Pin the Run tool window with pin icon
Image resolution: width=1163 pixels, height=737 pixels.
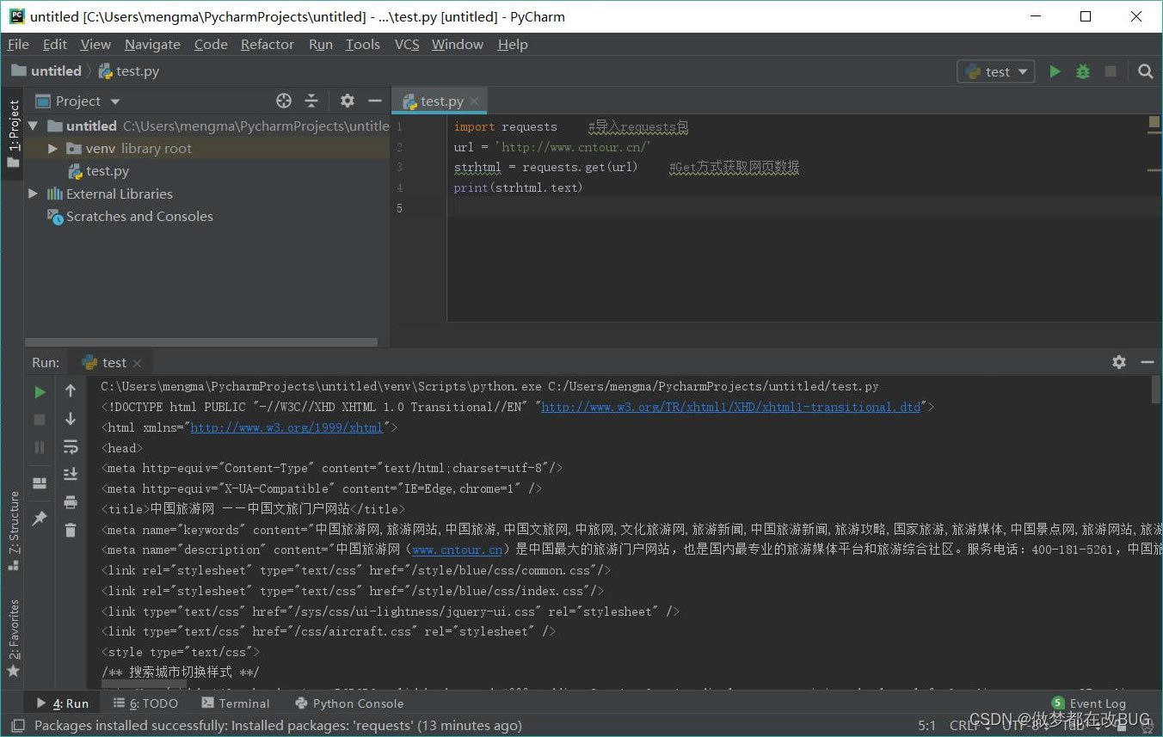pos(39,518)
